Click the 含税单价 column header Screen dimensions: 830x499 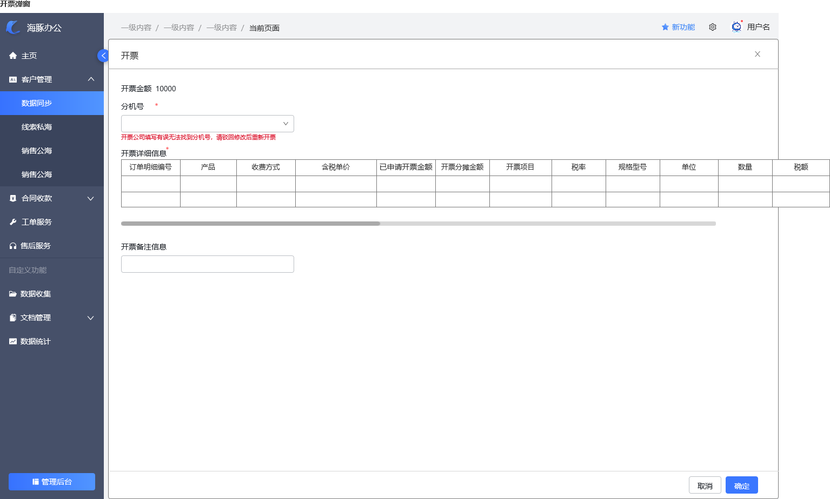click(336, 167)
